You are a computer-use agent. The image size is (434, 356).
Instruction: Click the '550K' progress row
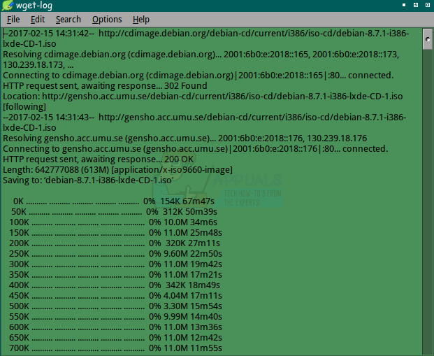coord(115,317)
